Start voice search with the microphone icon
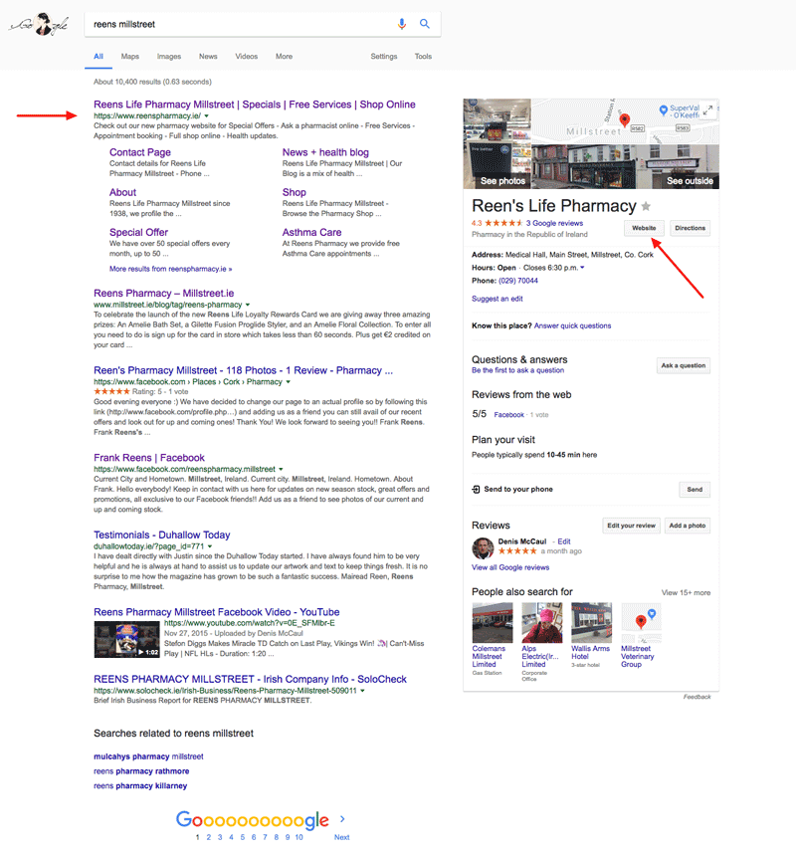This screenshot has width=796, height=857. tap(402, 24)
